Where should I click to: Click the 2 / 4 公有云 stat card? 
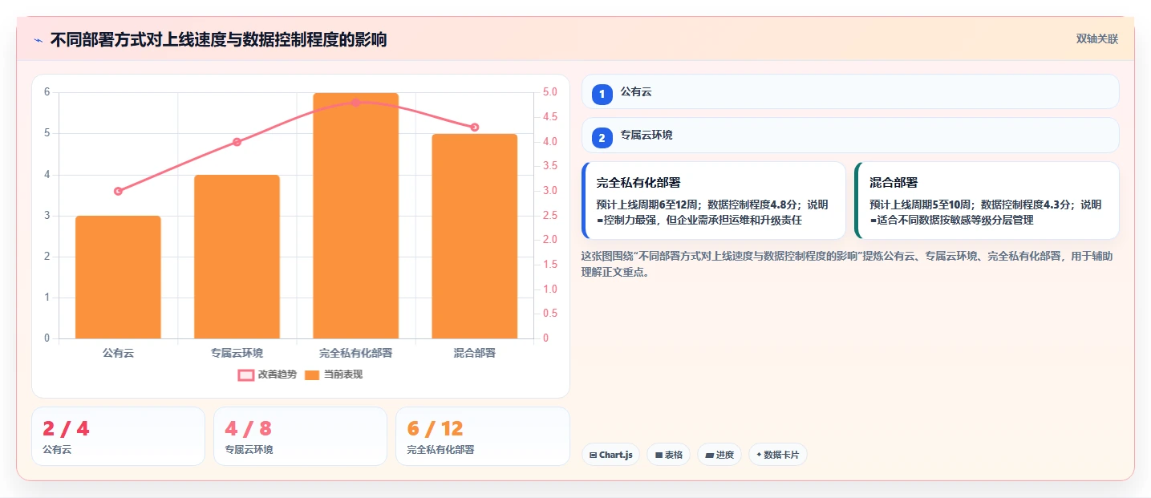tap(118, 436)
